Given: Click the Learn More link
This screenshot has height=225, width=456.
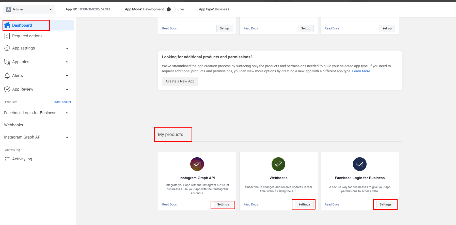Looking at the screenshot, I should 361,71.
